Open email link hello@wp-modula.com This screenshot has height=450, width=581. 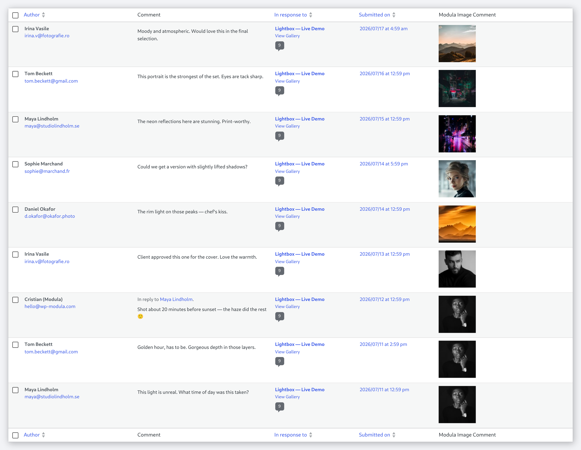coord(50,306)
